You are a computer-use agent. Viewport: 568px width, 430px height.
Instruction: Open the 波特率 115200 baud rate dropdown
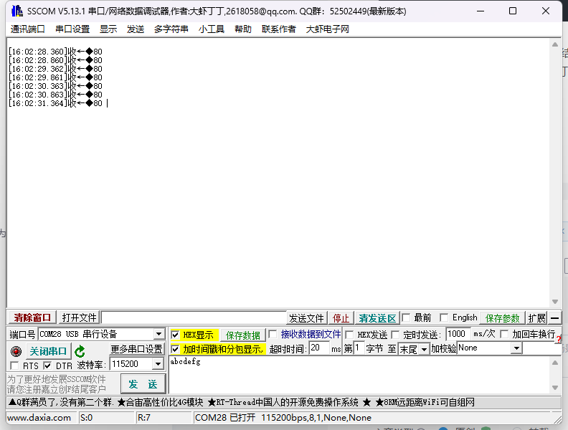pyautogui.click(x=158, y=364)
